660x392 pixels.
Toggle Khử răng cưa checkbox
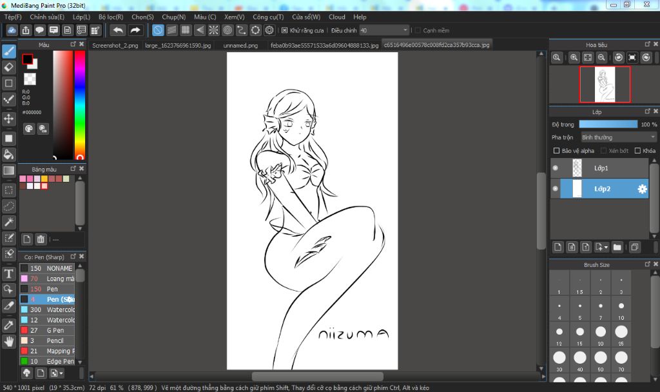point(284,30)
